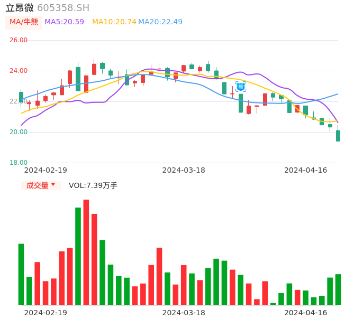Click the last green candlestick near 20.00
Image resolution: width=363 pixels, height=320 pixels.
point(338,136)
